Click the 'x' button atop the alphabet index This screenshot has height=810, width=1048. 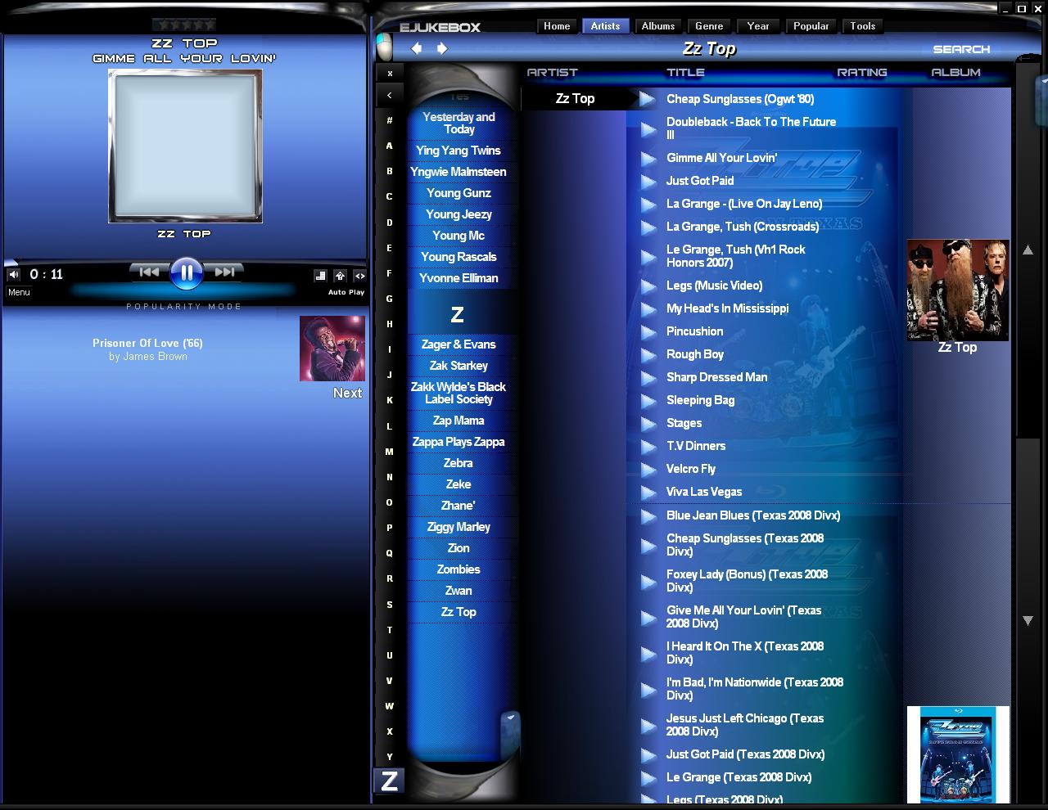coord(390,74)
